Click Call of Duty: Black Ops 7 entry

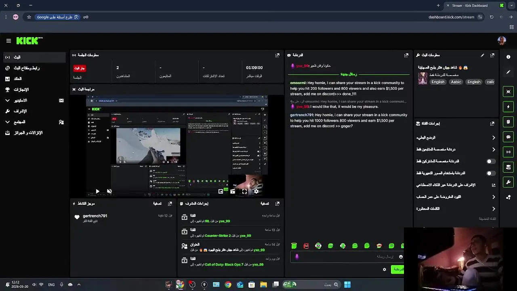tap(224, 265)
